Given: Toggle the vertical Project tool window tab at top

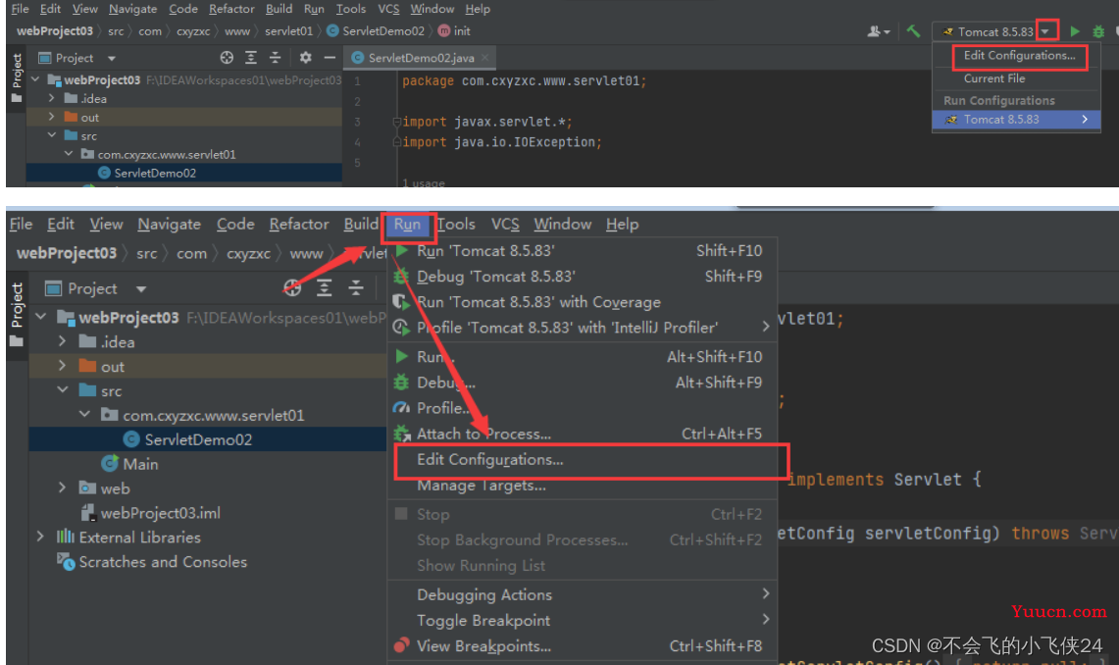Looking at the screenshot, I should [x=17, y=78].
